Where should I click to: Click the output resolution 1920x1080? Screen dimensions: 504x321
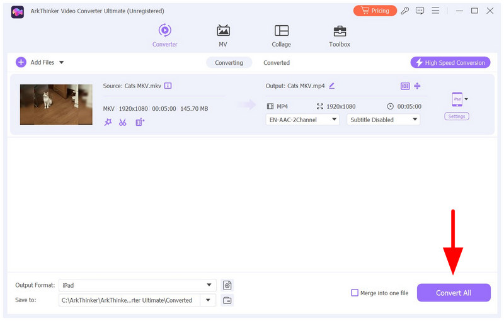(x=341, y=106)
